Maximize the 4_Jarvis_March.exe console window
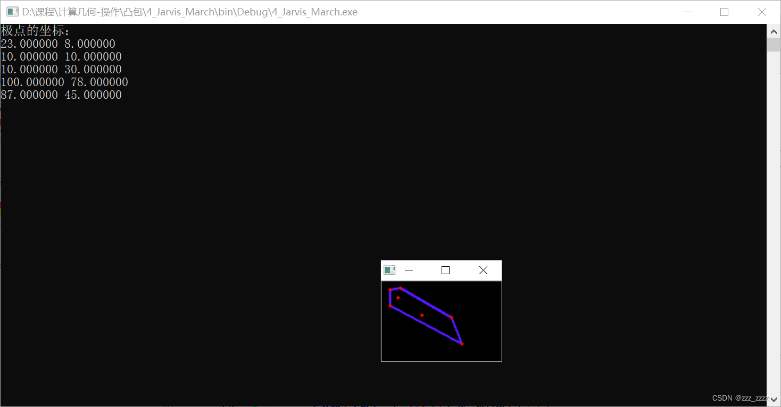Screen dimensions: 781x407 [x=724, y=12]
